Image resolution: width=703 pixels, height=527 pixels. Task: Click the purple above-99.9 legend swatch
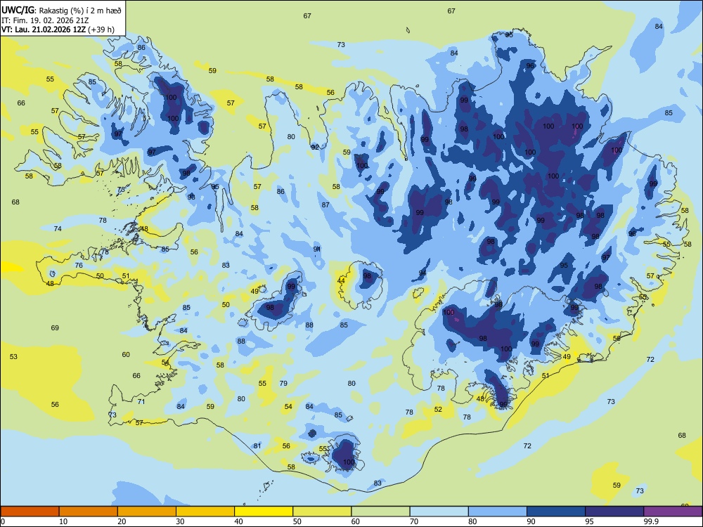[673, 512]
